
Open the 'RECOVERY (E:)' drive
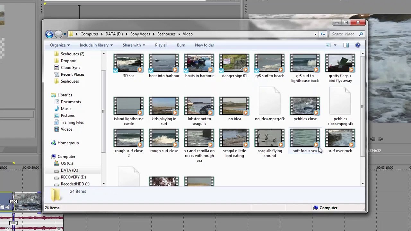tap(73, 177)
